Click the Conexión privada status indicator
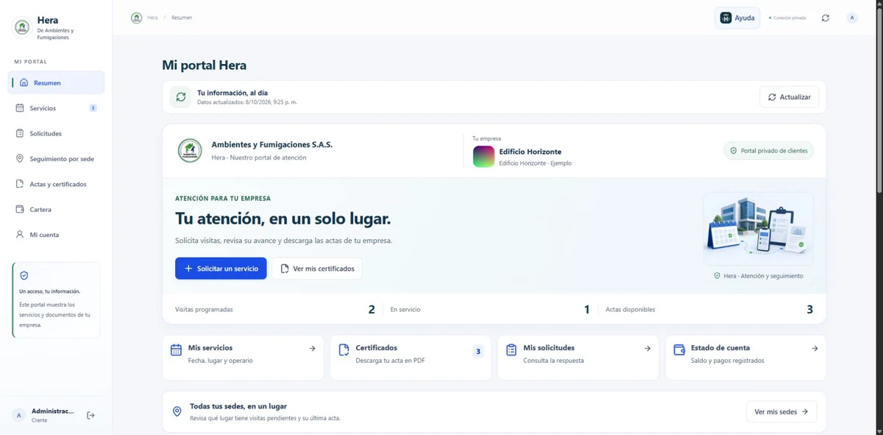 pyautogui.click(x=787, y=18)
